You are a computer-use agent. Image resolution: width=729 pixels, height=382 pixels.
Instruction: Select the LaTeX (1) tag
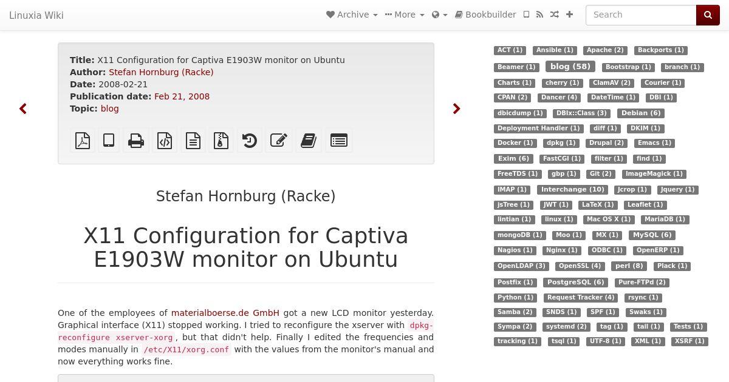tap(598, 205)
